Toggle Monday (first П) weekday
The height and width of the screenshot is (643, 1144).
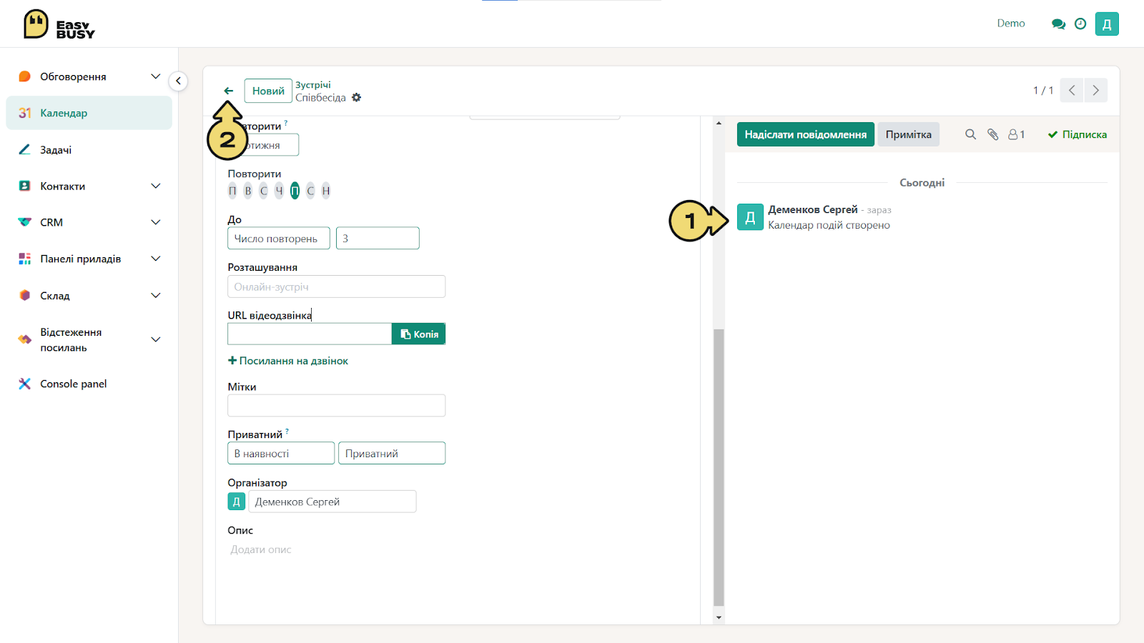click(232, 191)
